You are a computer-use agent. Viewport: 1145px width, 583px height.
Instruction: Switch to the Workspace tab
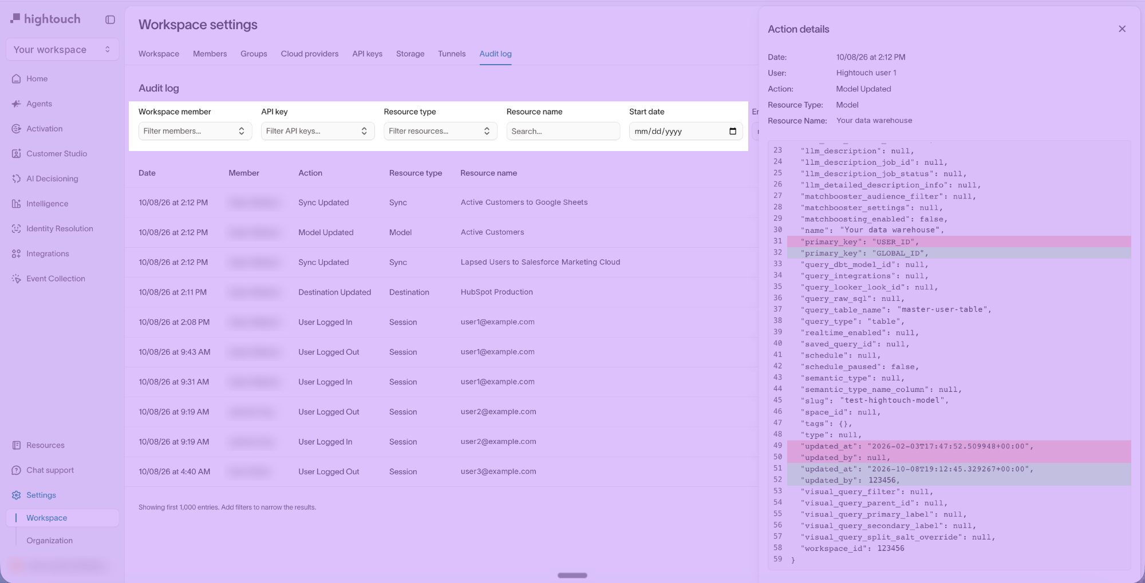[159, 54]
